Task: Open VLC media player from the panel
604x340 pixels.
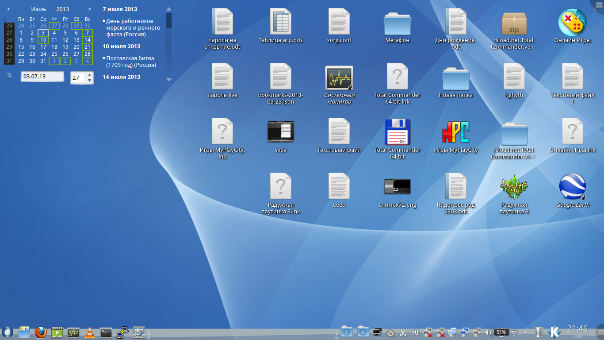Action: (89, 332)
